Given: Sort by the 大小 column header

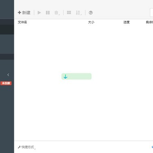Looking at the screenshot, I should [91, 22].
